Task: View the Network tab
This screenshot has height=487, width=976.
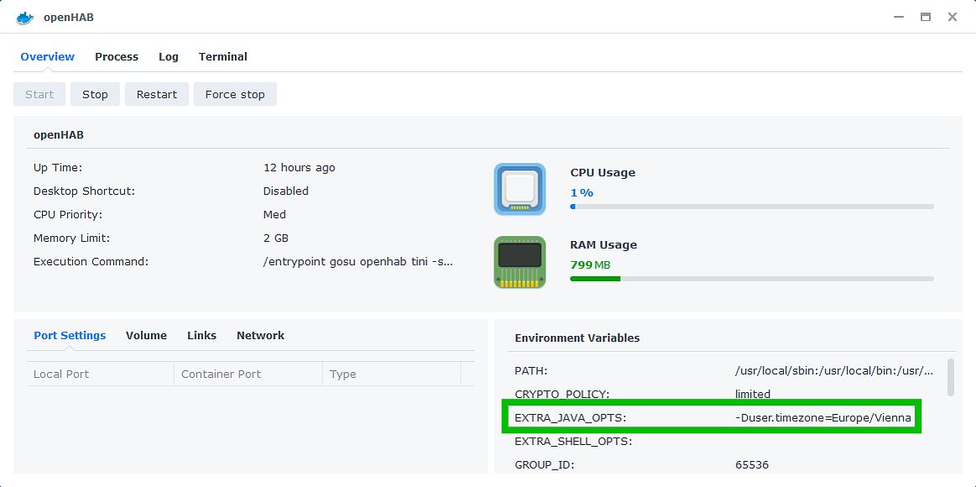Action: click(x=260, y=335)
